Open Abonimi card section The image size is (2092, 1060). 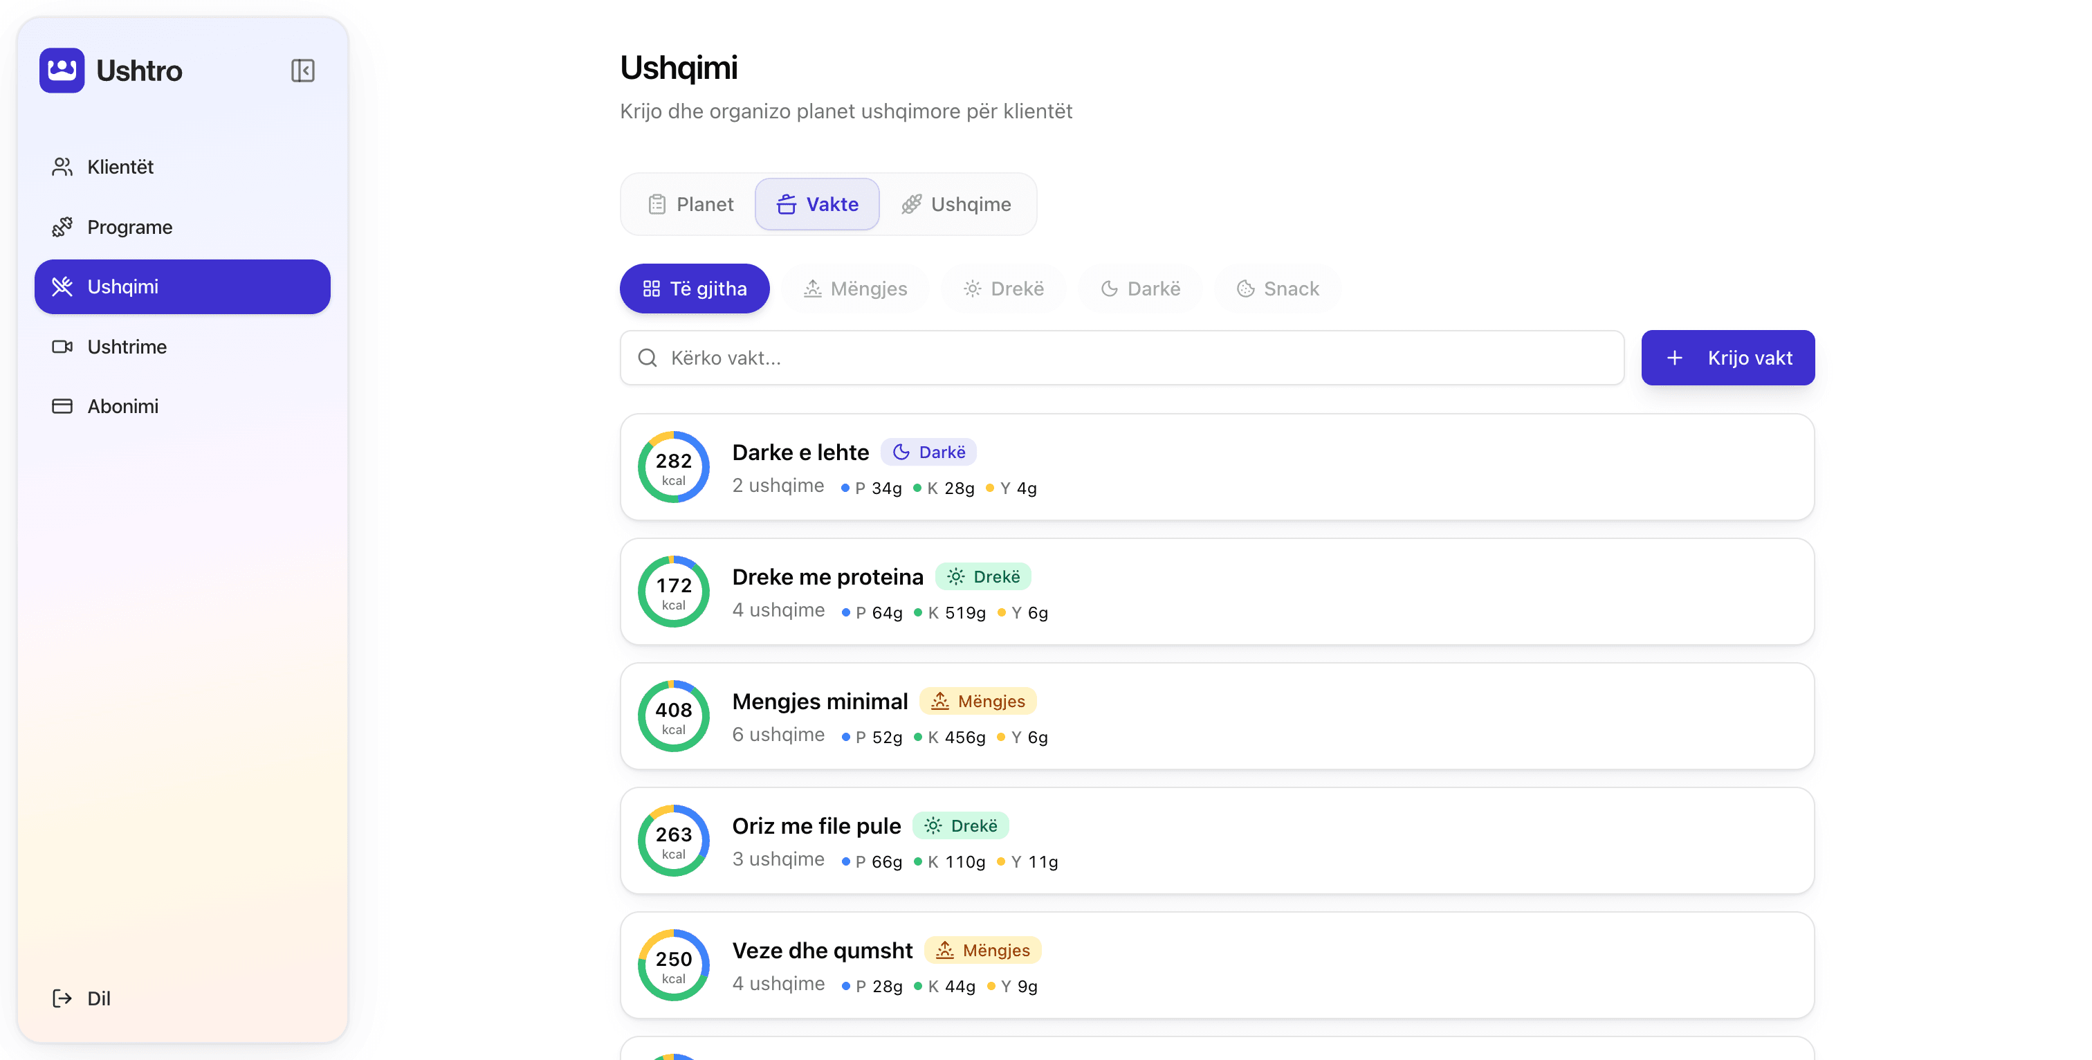pos(182,406)
